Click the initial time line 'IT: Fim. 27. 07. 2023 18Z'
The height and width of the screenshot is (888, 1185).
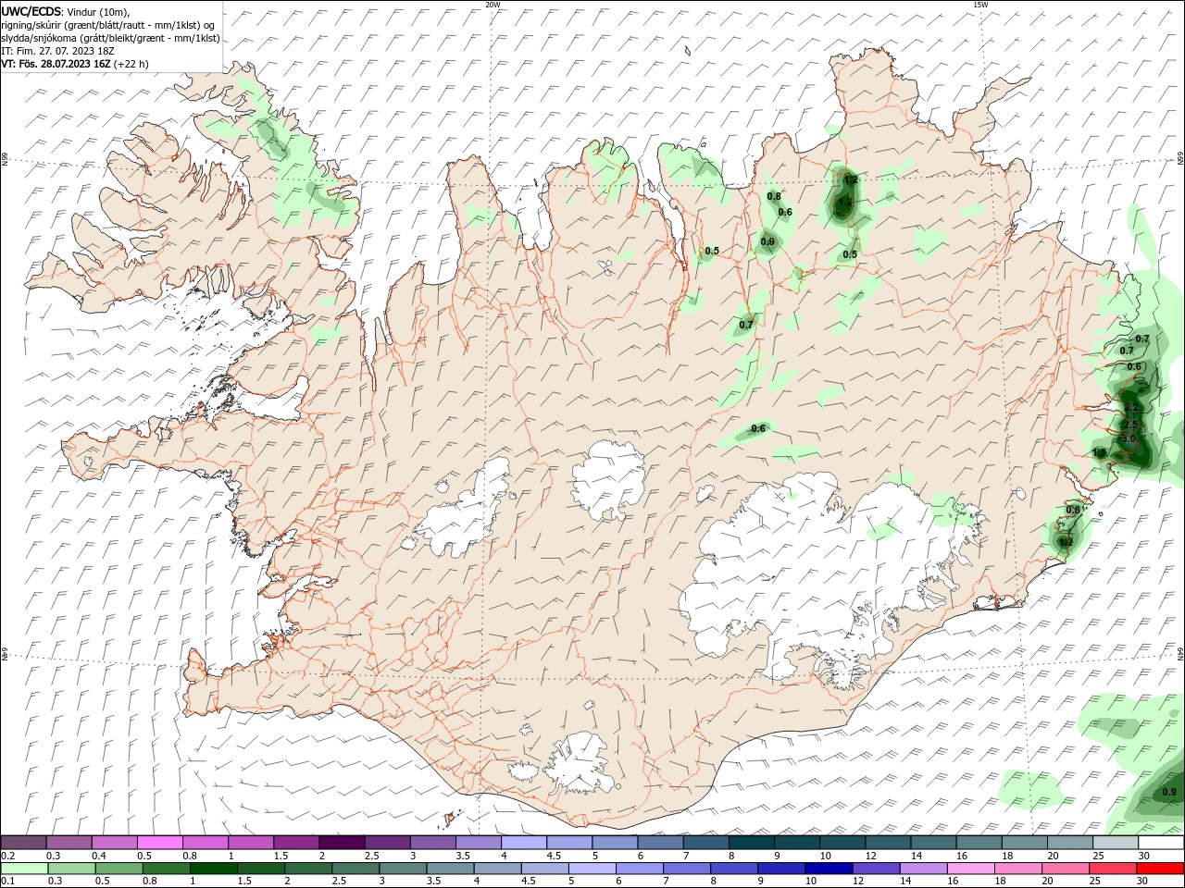[56, 51]
